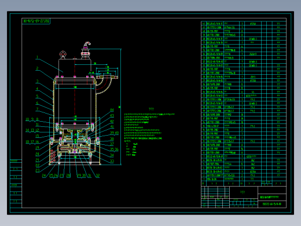Click part callout number 41
Image resolution: width=301 pixels, height=226 pixels.
[112, 127]
